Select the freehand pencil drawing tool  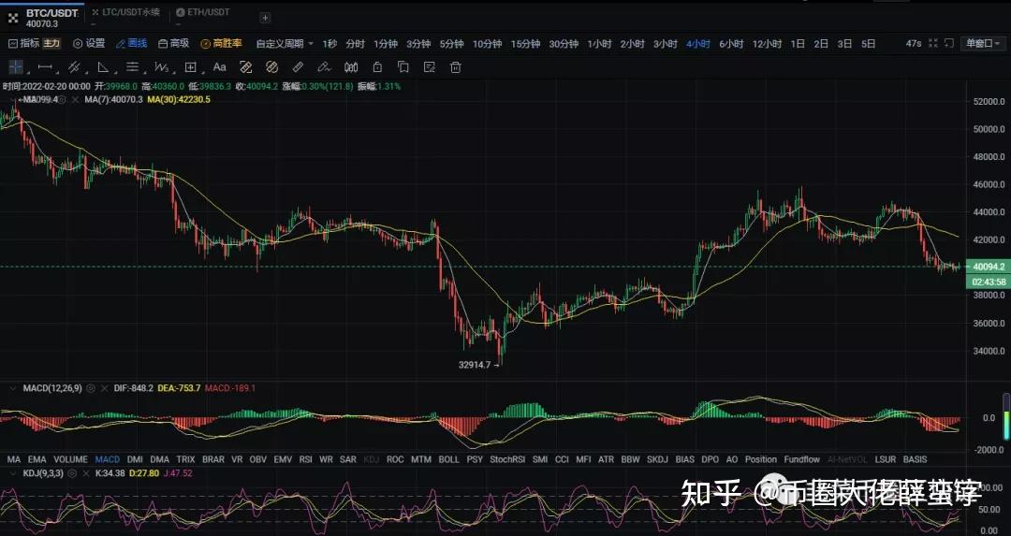[324, 67]
